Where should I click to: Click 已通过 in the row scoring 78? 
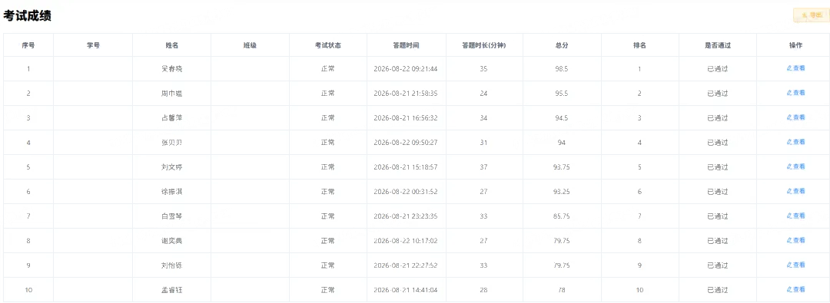tap(718, 290)
